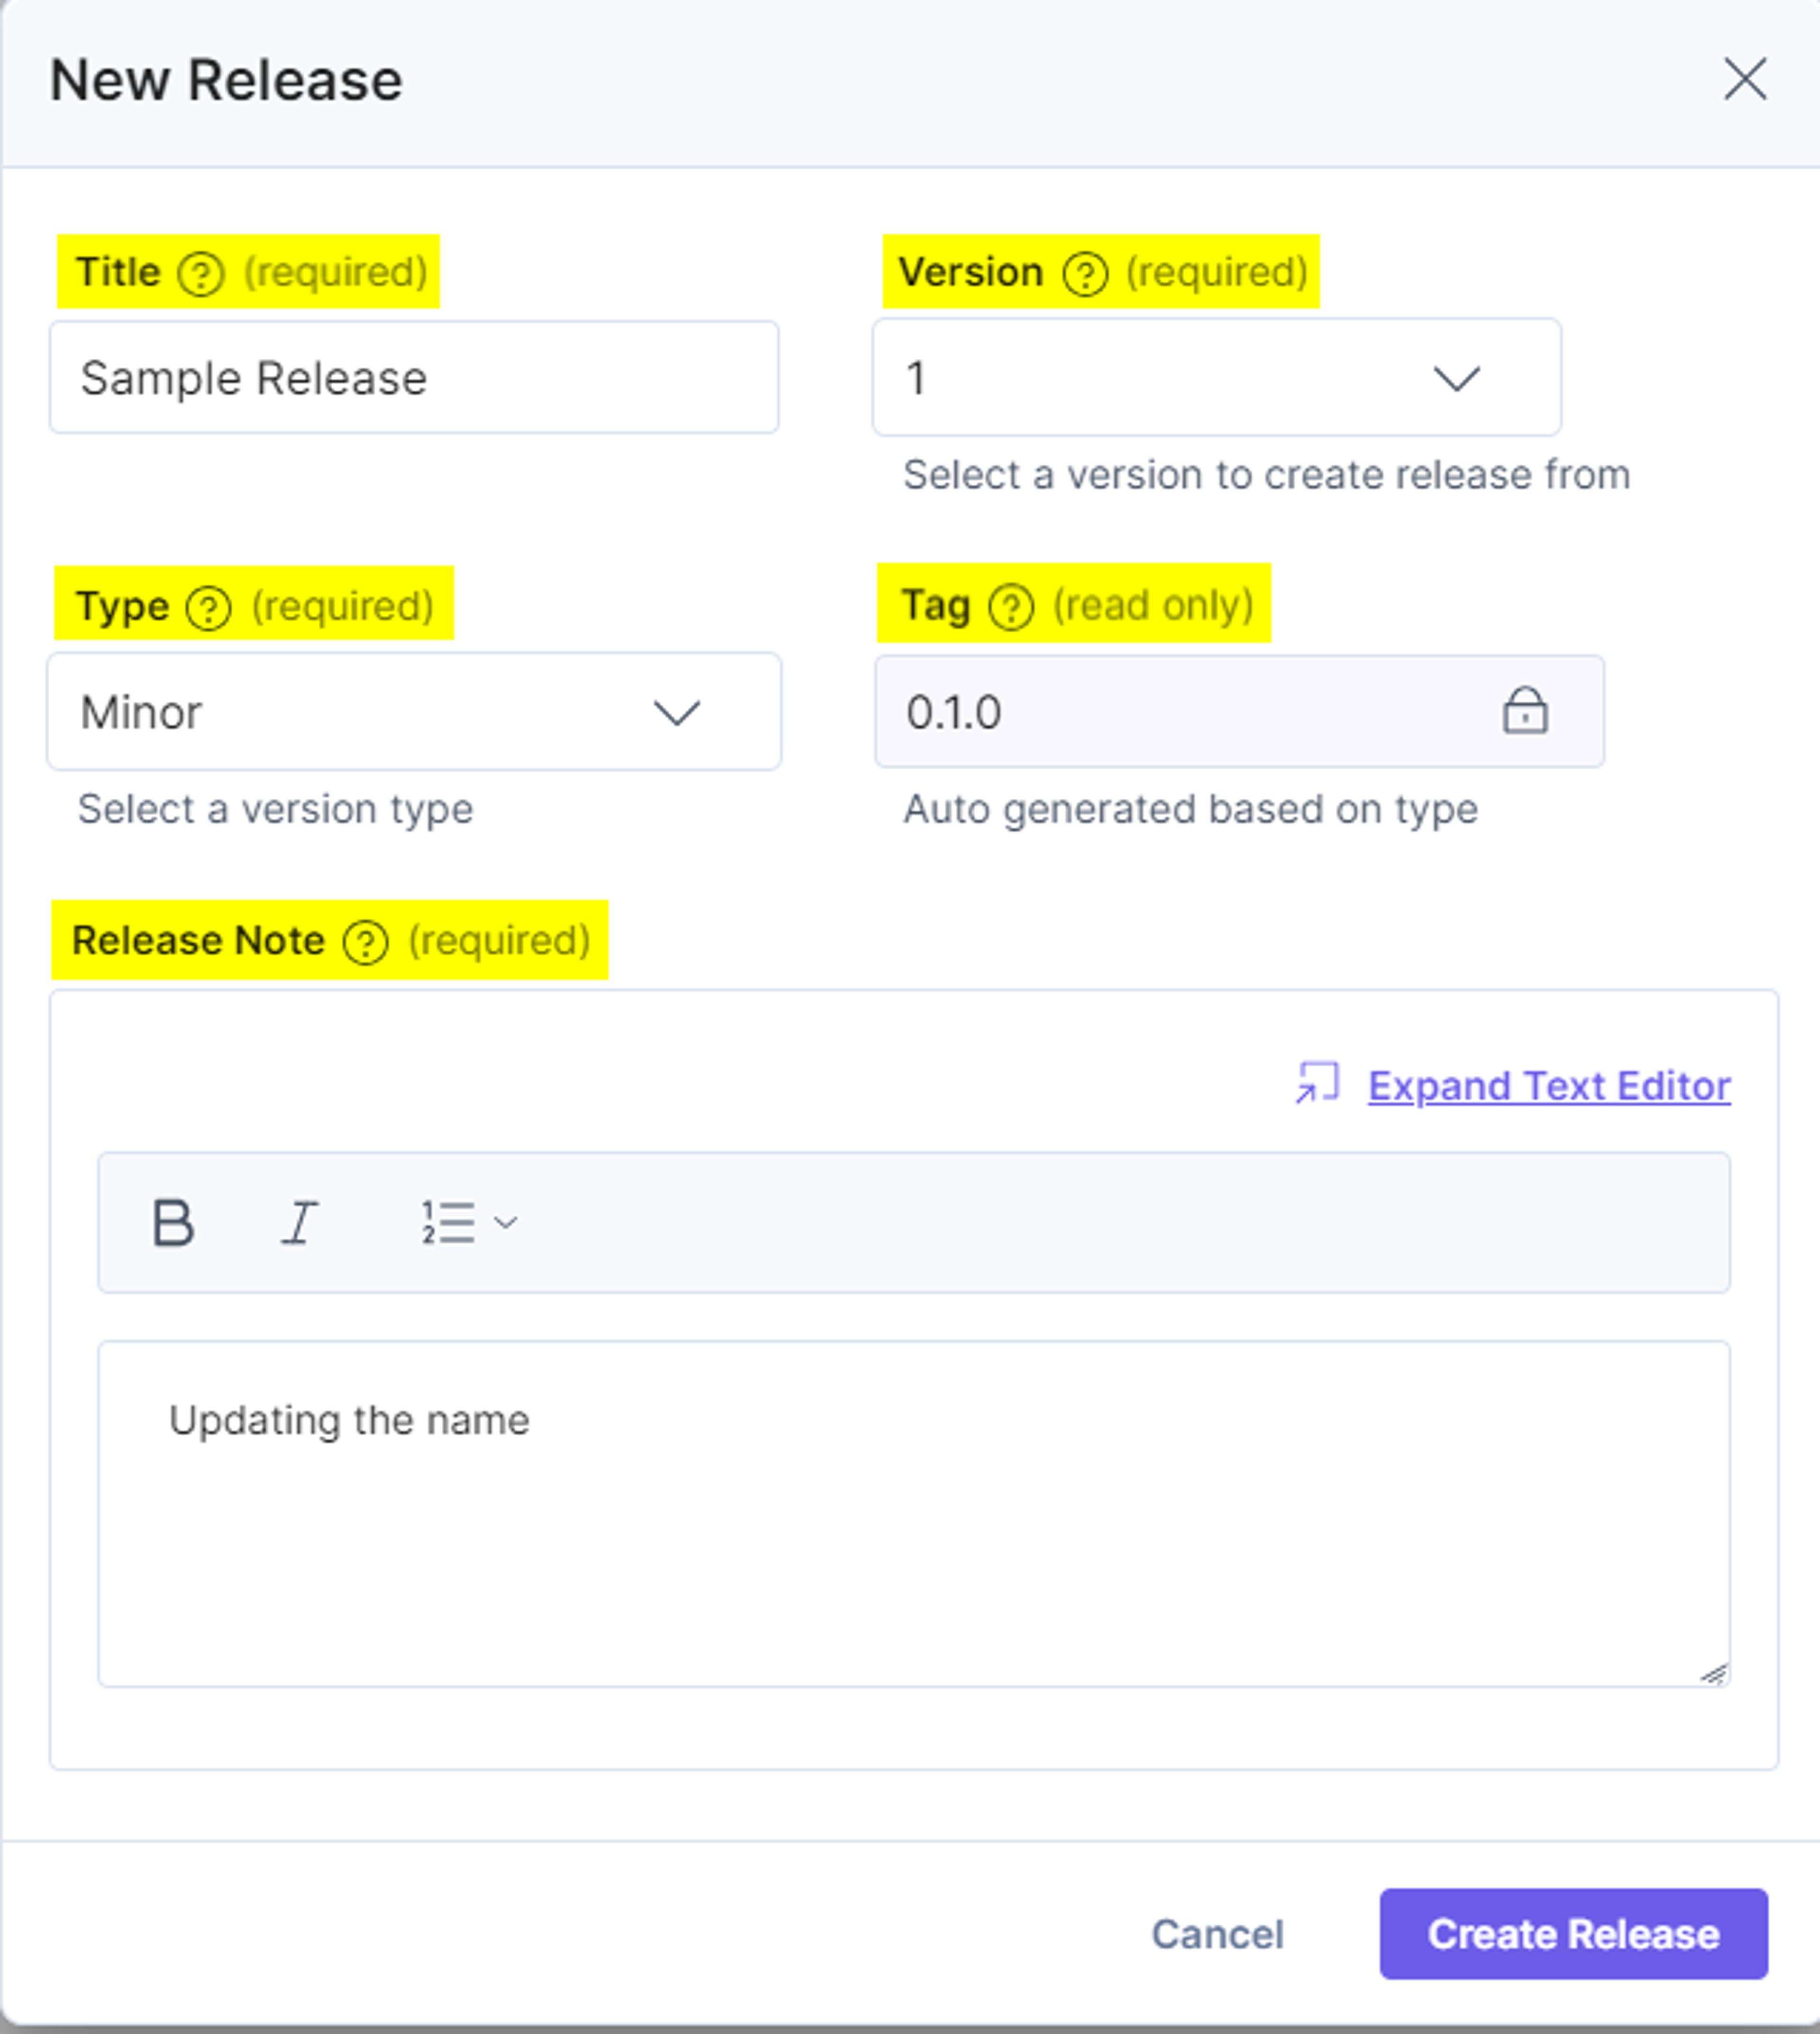Open the Version dropdown showing 1

pyautogui.click(x=1216, y=378)
